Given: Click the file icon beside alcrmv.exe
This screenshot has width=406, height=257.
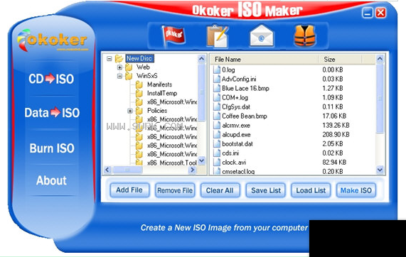Looking at the screenshot, I should 217,126.
